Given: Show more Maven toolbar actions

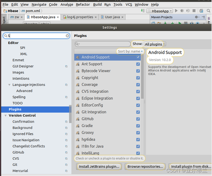Looking at the screenshot, I should [204, 23].
